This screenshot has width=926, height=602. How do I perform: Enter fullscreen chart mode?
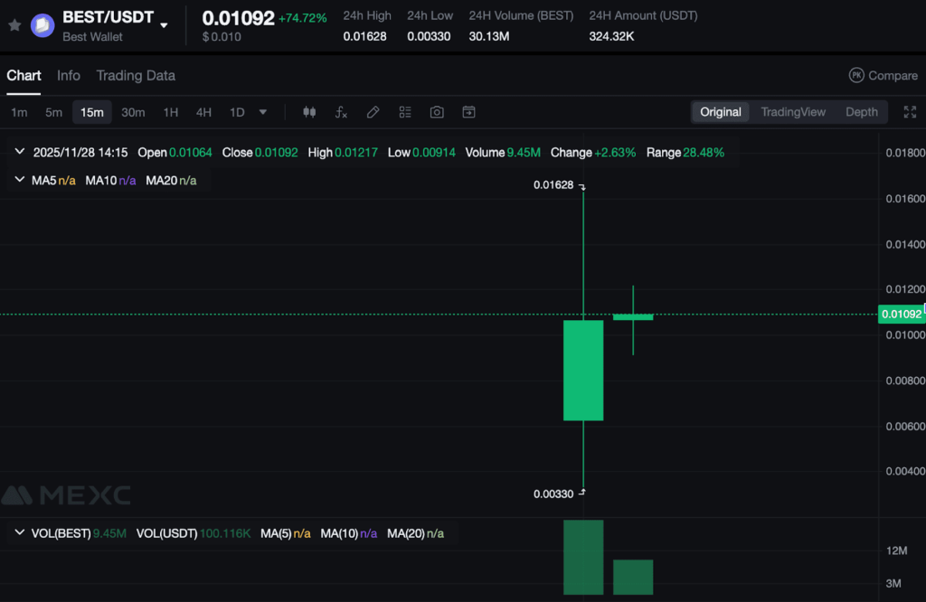[910, 112]
